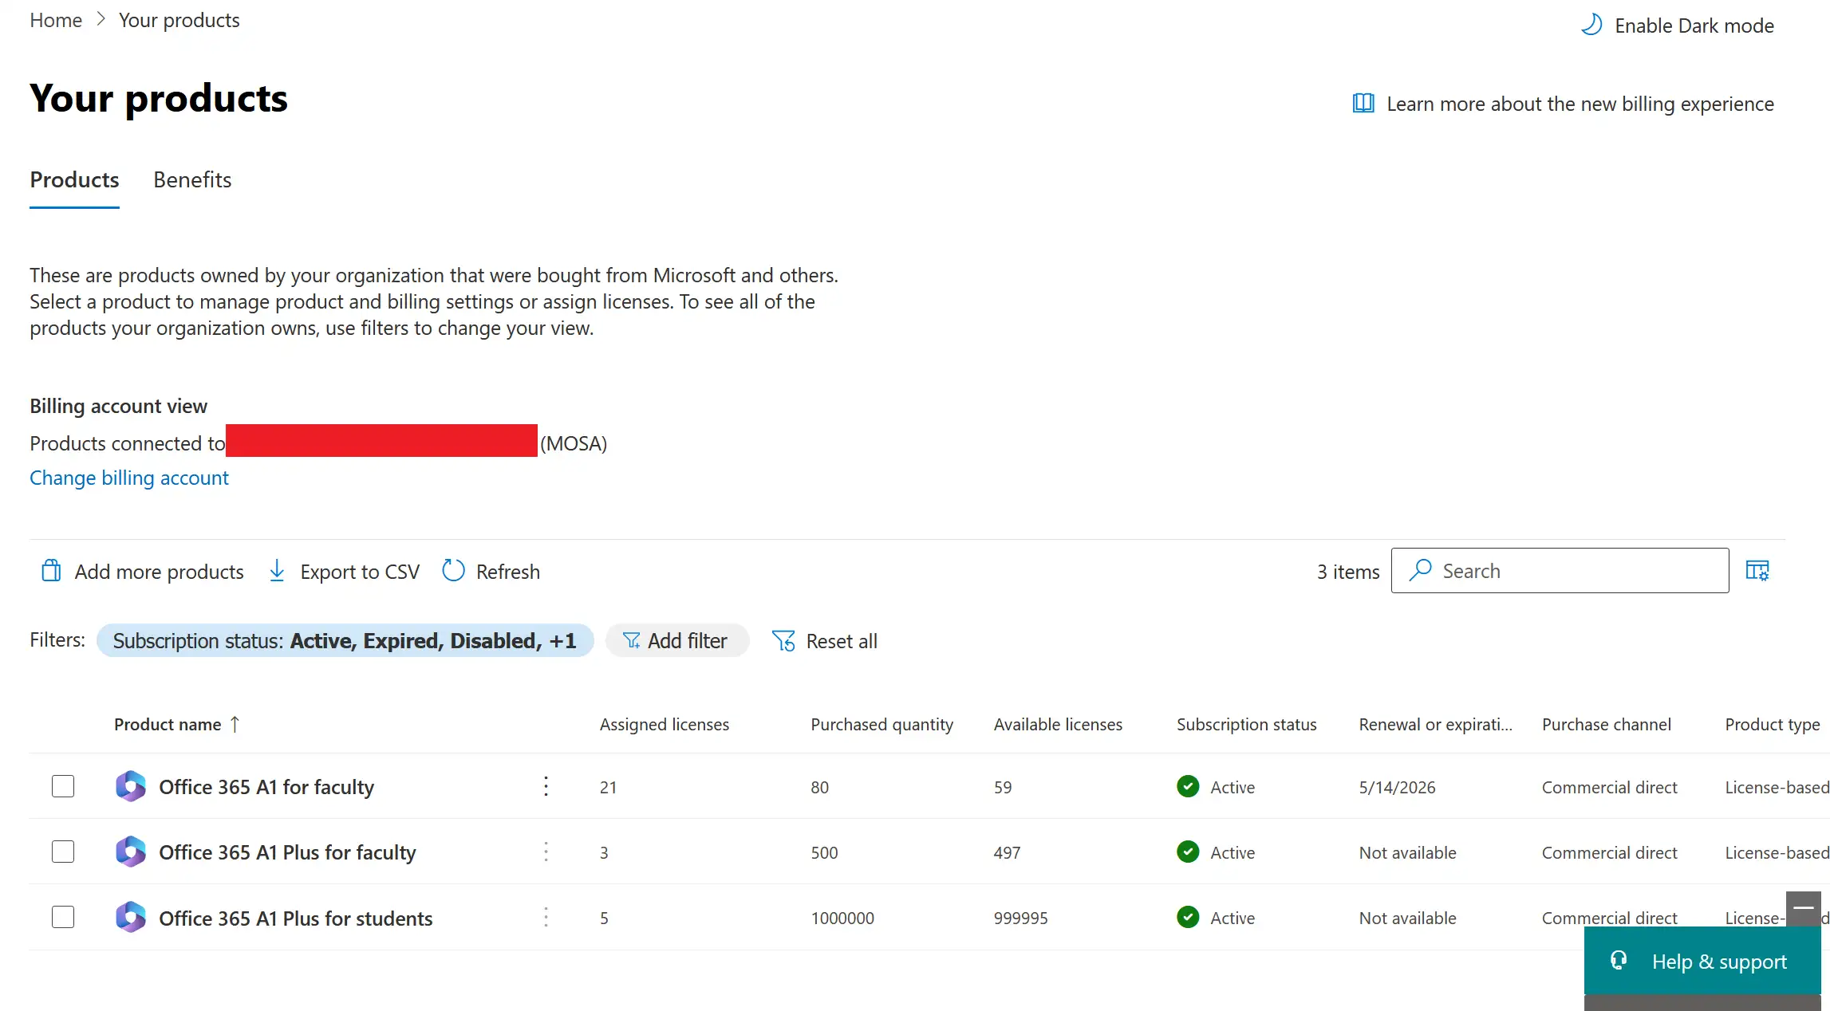Open more actions for A1 Plus for faculty
Image resolution: width=1830 pixels, height=1011 pixels.
pos(546,852)
